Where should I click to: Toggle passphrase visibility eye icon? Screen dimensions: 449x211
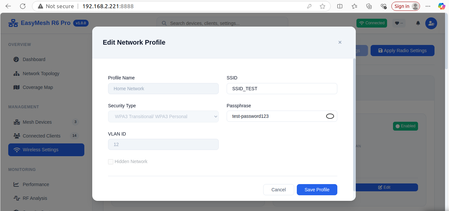pyautogui.click(x=330, y=116)
